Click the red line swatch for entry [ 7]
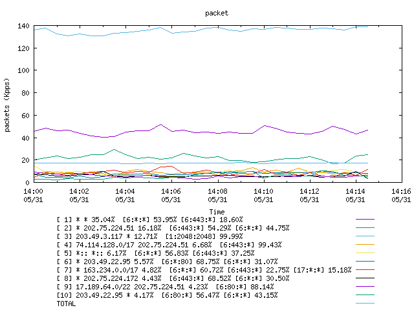This screenshot has width=414, height=310. [x=365, y=270]
